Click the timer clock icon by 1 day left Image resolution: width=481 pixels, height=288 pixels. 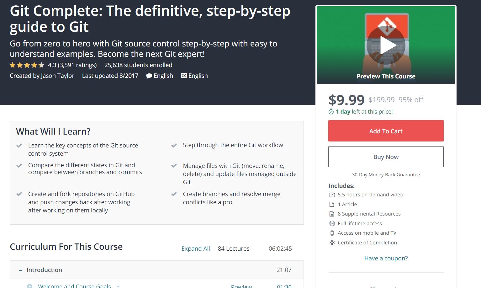pyautogui.click(x=331, y=112)
